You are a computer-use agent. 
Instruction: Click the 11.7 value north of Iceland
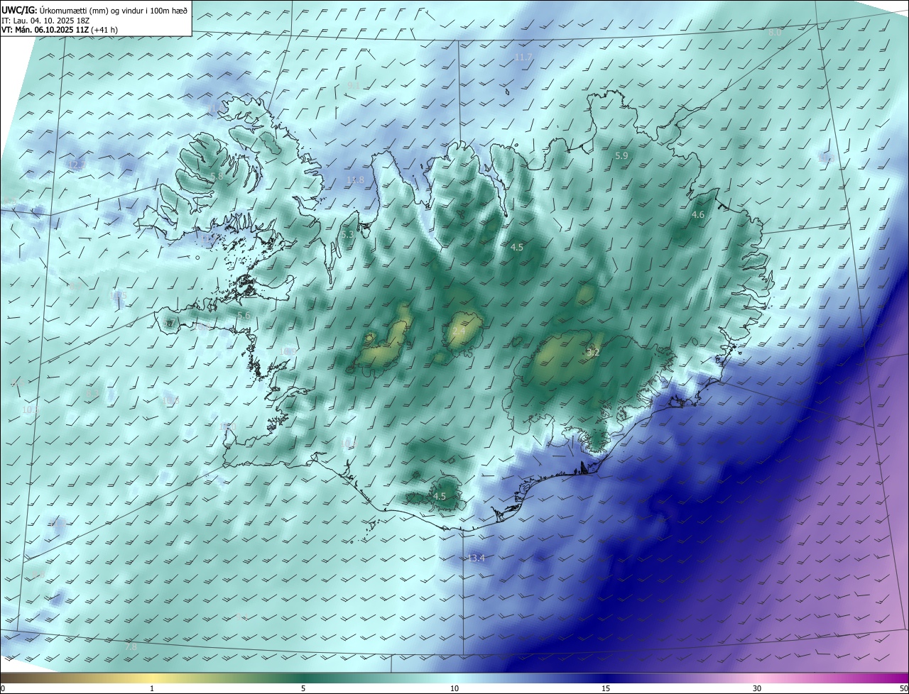tap(523, 57)
